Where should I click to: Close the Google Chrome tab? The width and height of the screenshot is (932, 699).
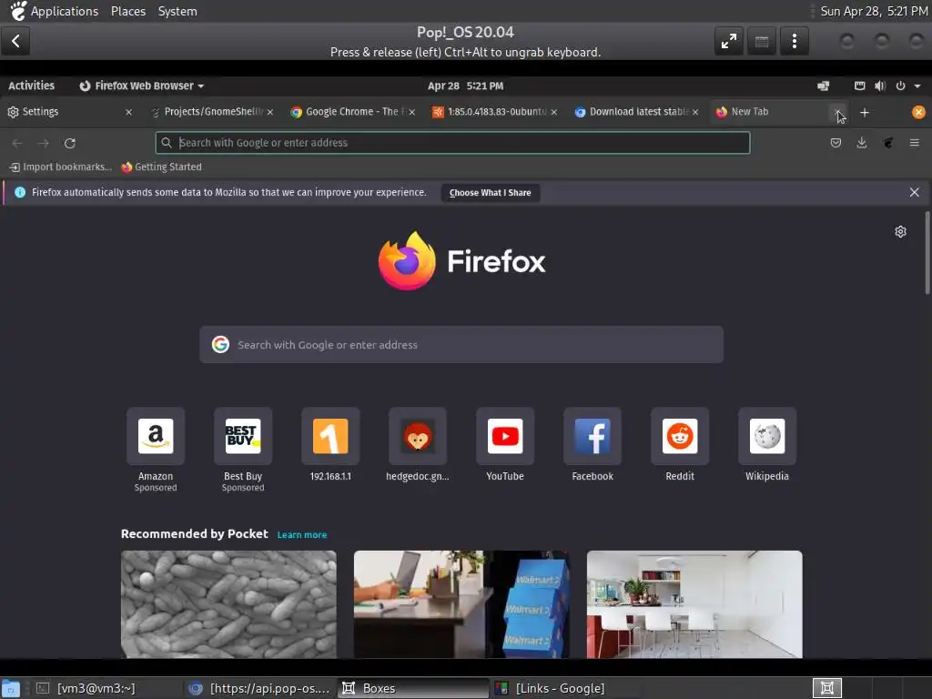click(412, 112)
